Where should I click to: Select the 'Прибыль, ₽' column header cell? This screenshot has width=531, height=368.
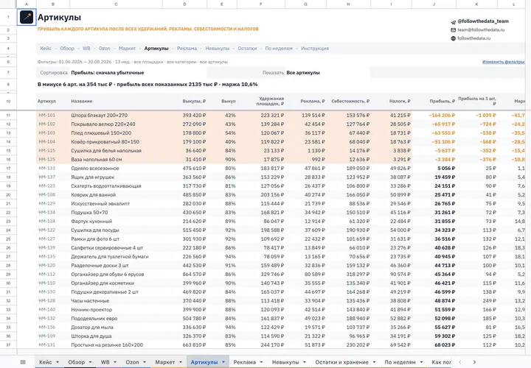[434, 101]
